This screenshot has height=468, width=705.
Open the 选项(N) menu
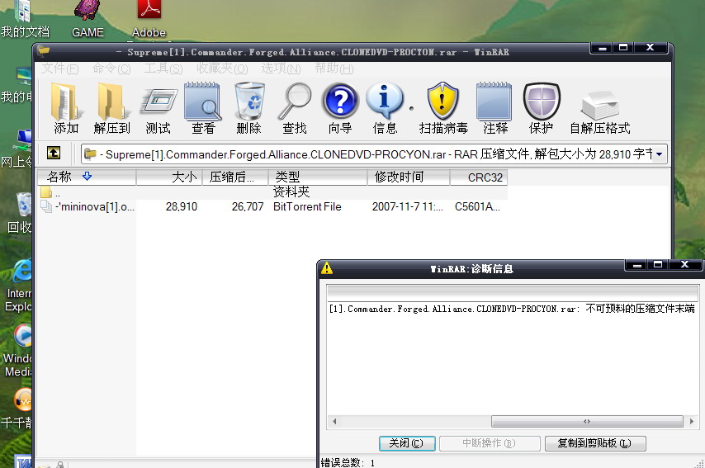(281, 69)
